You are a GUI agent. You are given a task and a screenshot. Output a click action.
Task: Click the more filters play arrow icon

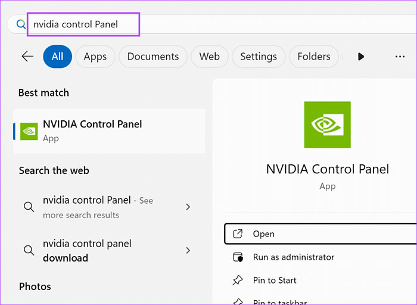coord(361,57)
